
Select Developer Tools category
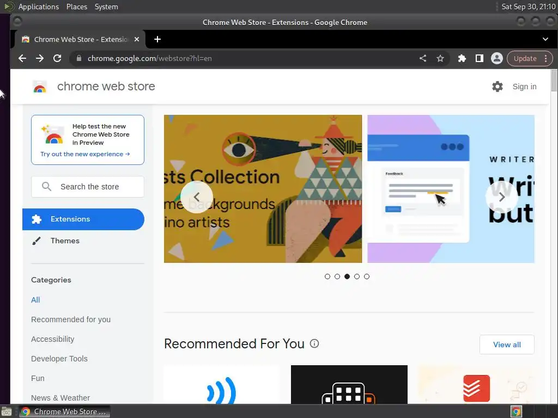pos(59,359)
